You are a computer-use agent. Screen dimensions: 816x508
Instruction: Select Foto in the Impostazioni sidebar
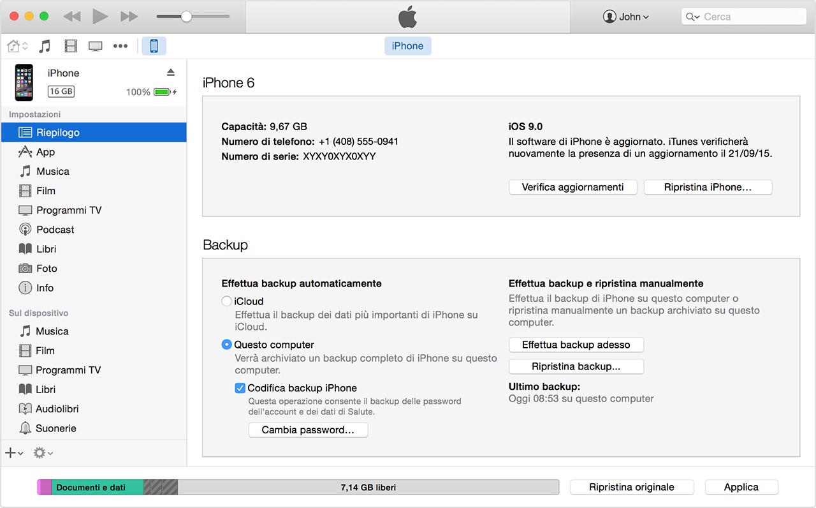47,269
